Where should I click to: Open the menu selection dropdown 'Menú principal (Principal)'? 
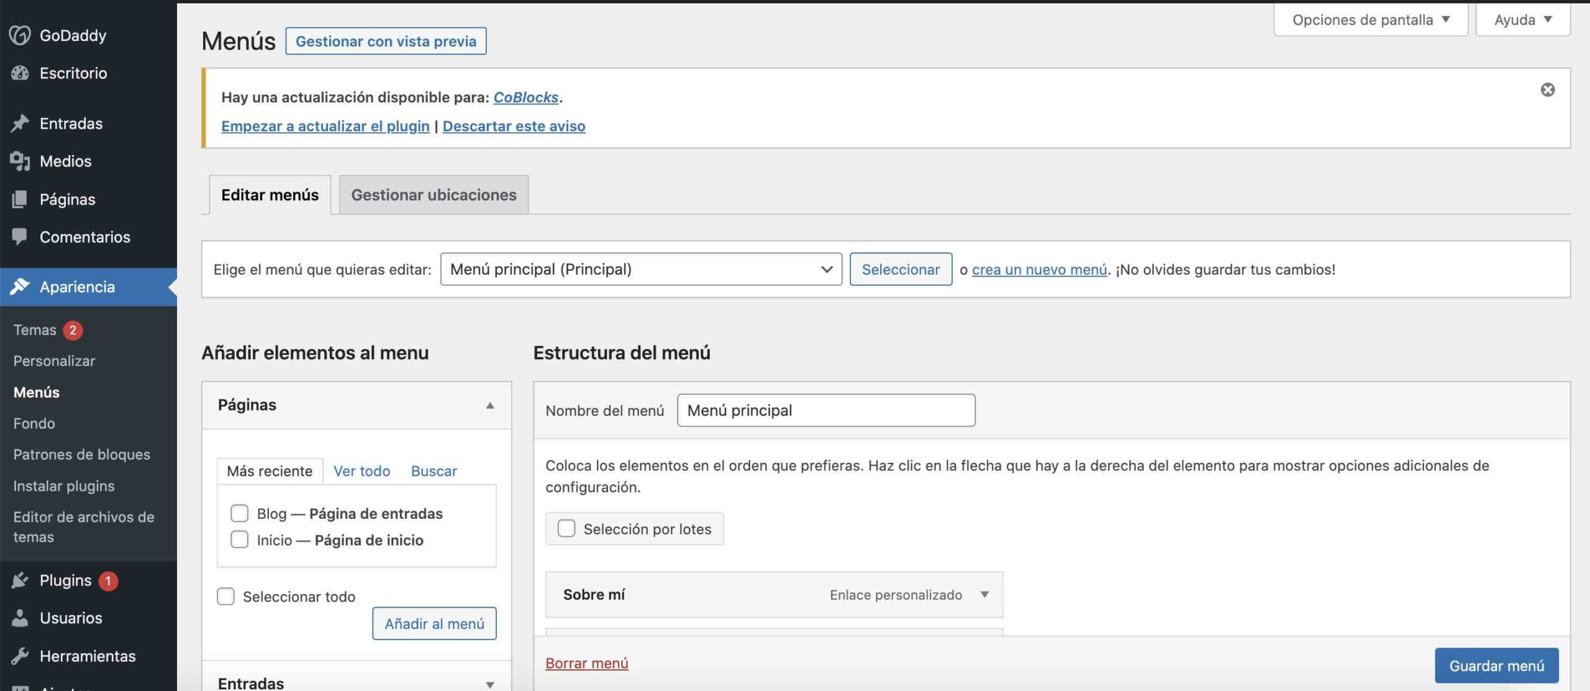coord(640,269)
